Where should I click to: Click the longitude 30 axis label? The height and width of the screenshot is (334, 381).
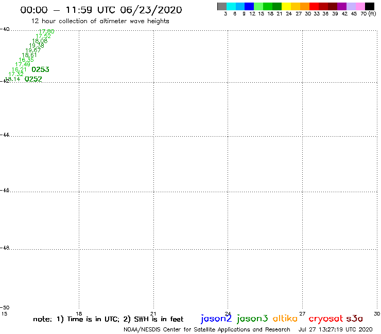click(377, 313)
